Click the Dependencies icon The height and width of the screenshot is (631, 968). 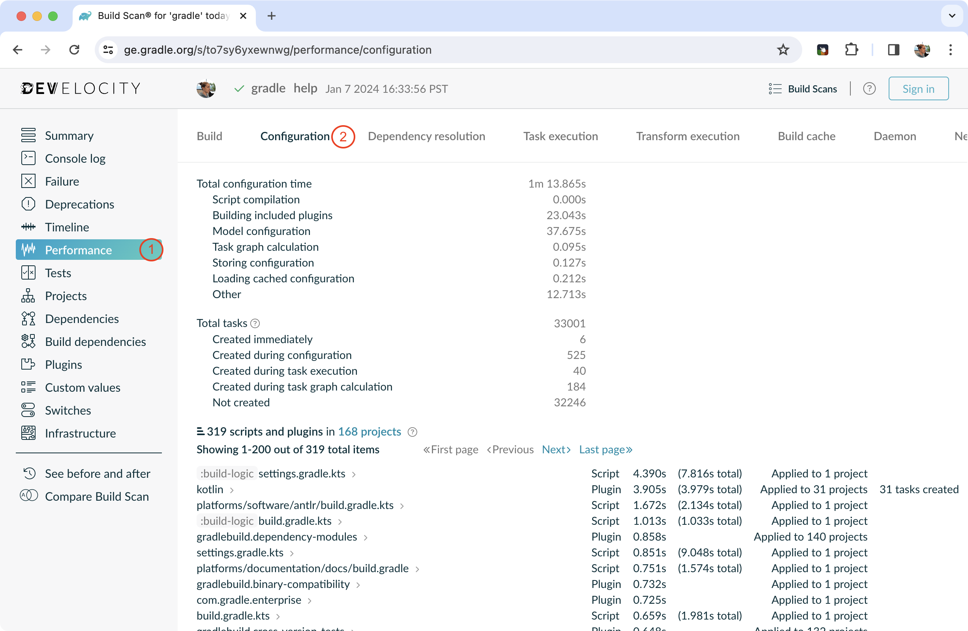pos(28,318)
